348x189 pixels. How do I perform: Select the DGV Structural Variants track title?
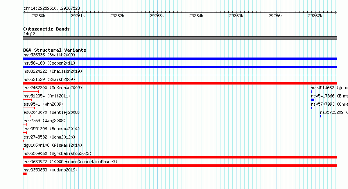click(x=55, y=50)
